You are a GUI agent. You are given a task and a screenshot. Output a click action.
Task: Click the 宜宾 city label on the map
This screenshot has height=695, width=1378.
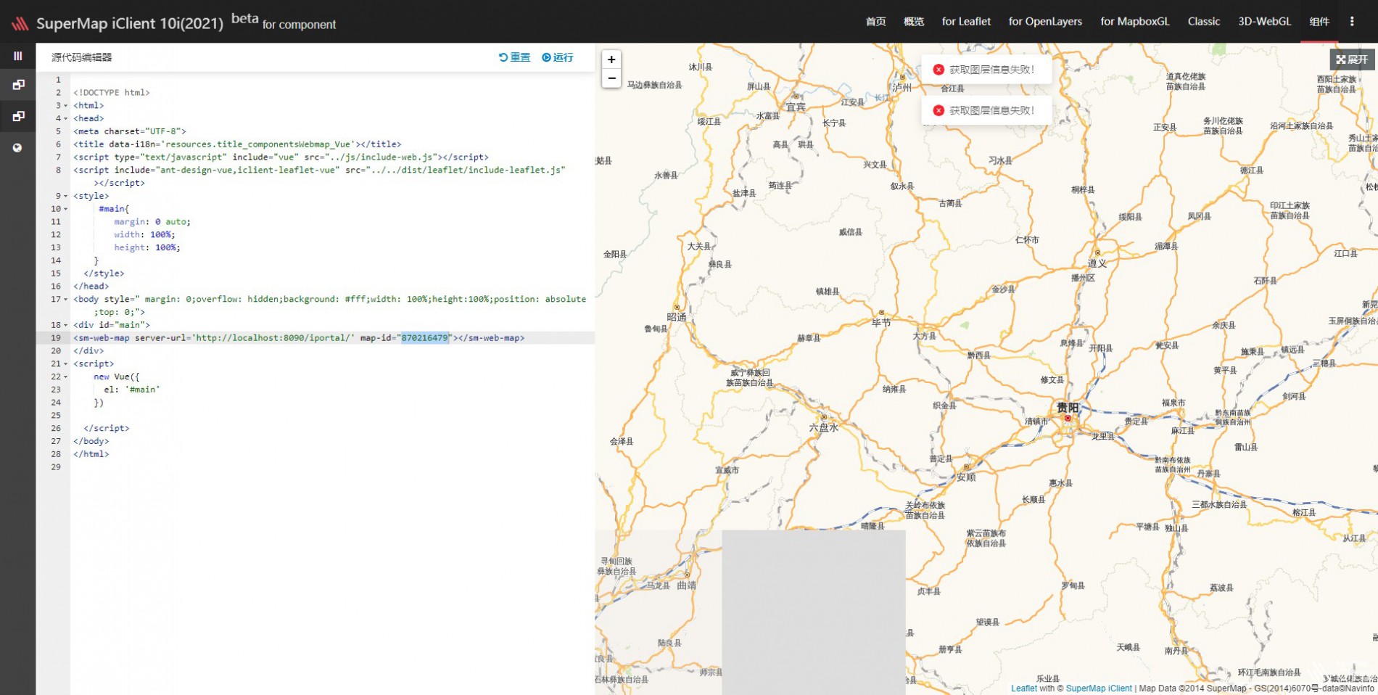(796, 107)
